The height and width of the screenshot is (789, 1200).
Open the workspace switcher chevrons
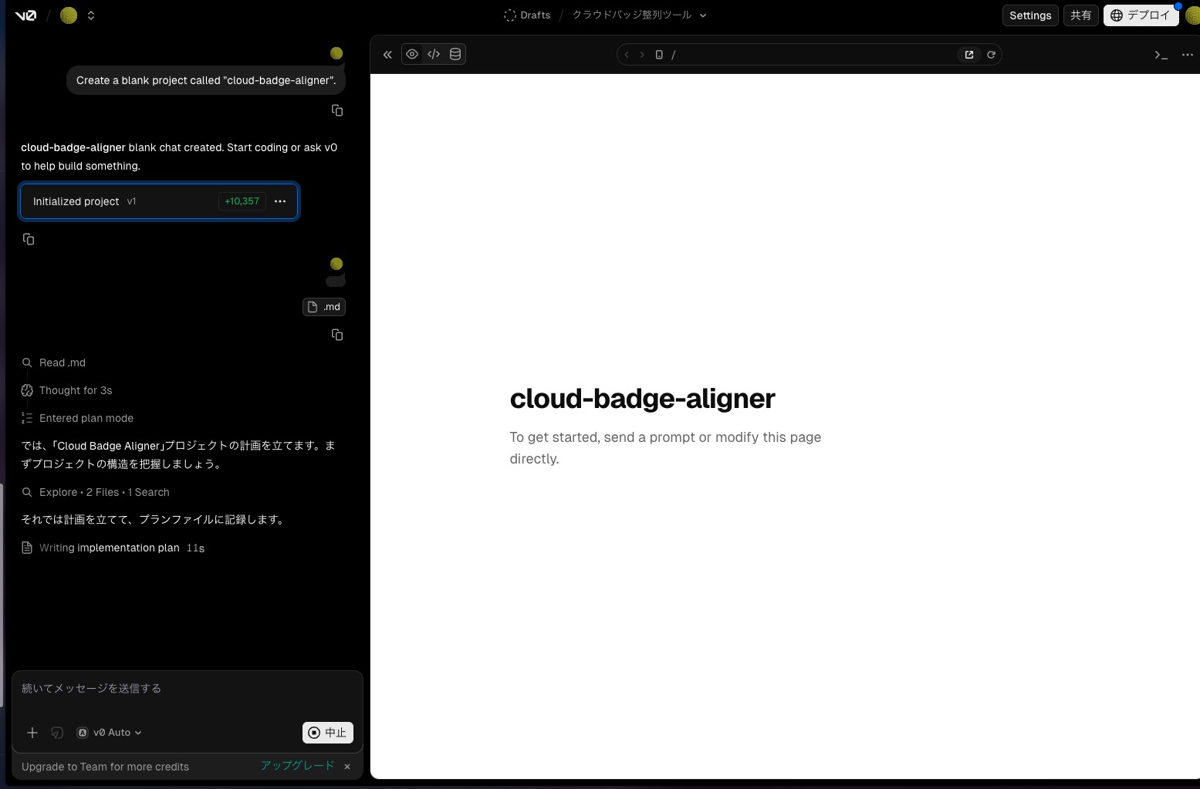tap(91, 15)
